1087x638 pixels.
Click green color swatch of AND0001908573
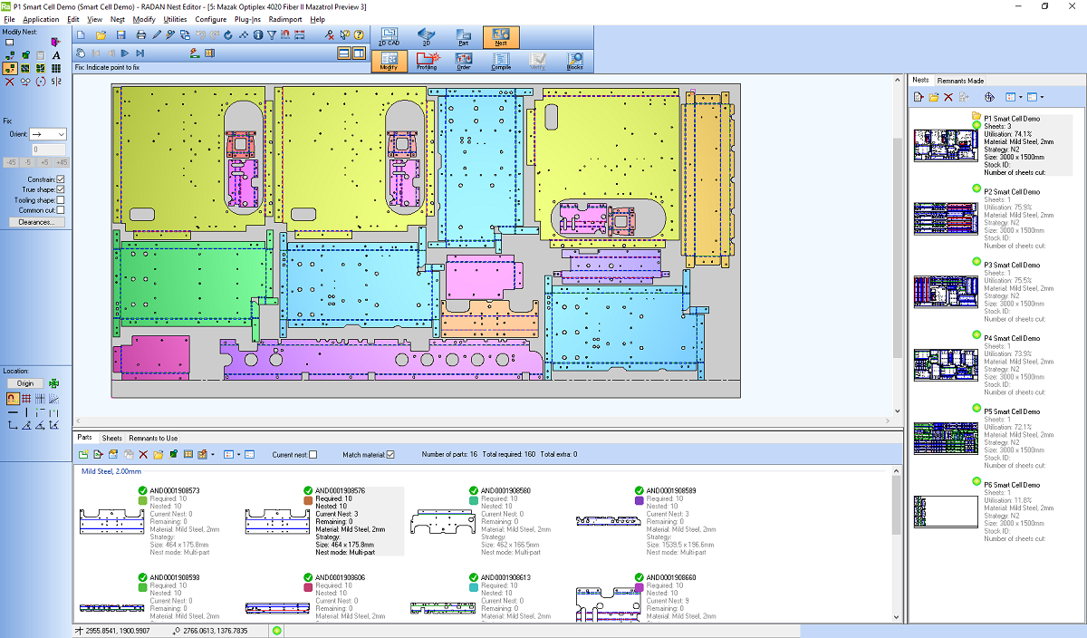coord(142,499)
